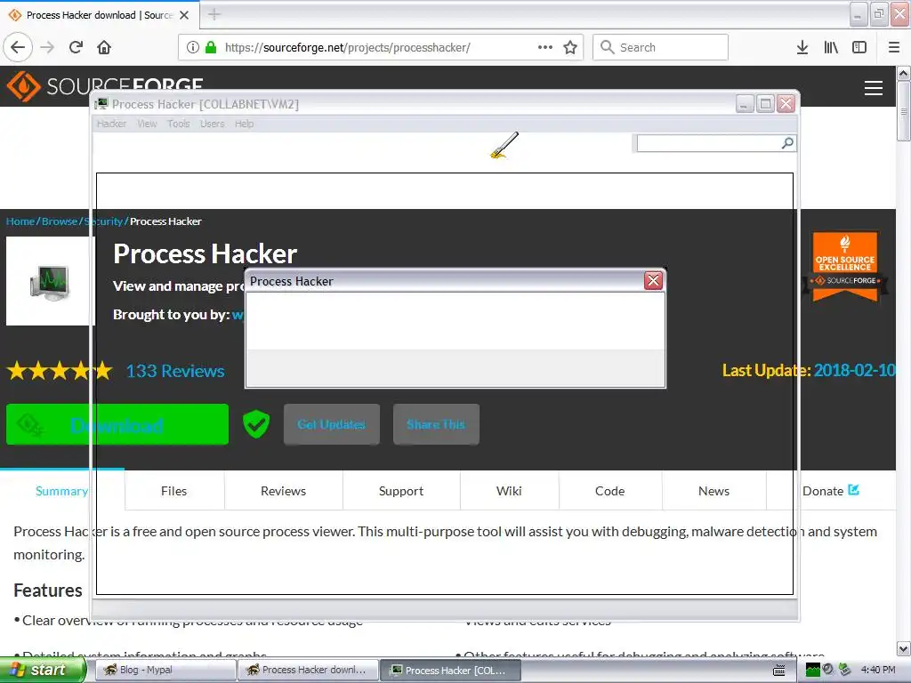The image size is (911, 683).
Task: Click the green padlock security icon
Action: click(211, 47)
